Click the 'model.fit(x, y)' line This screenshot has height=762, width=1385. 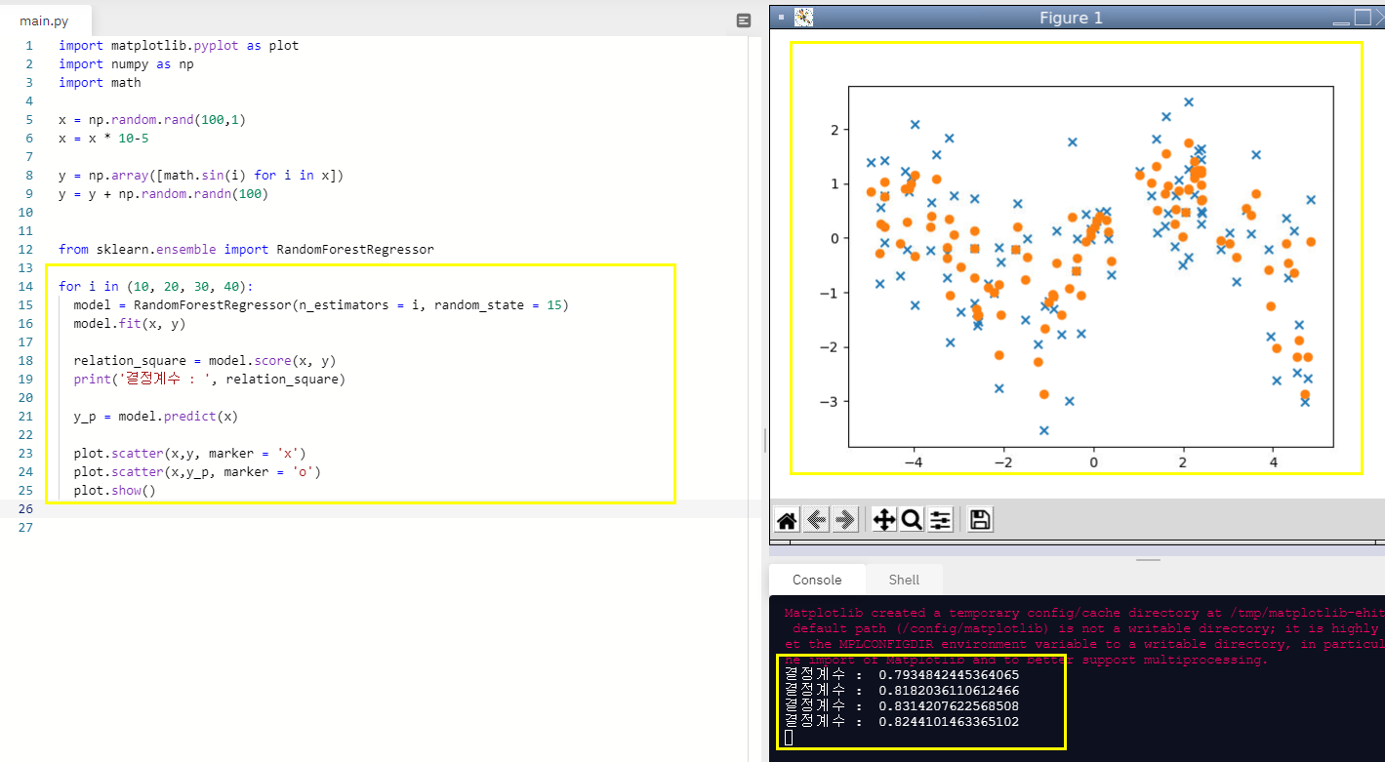coord(130,323)
